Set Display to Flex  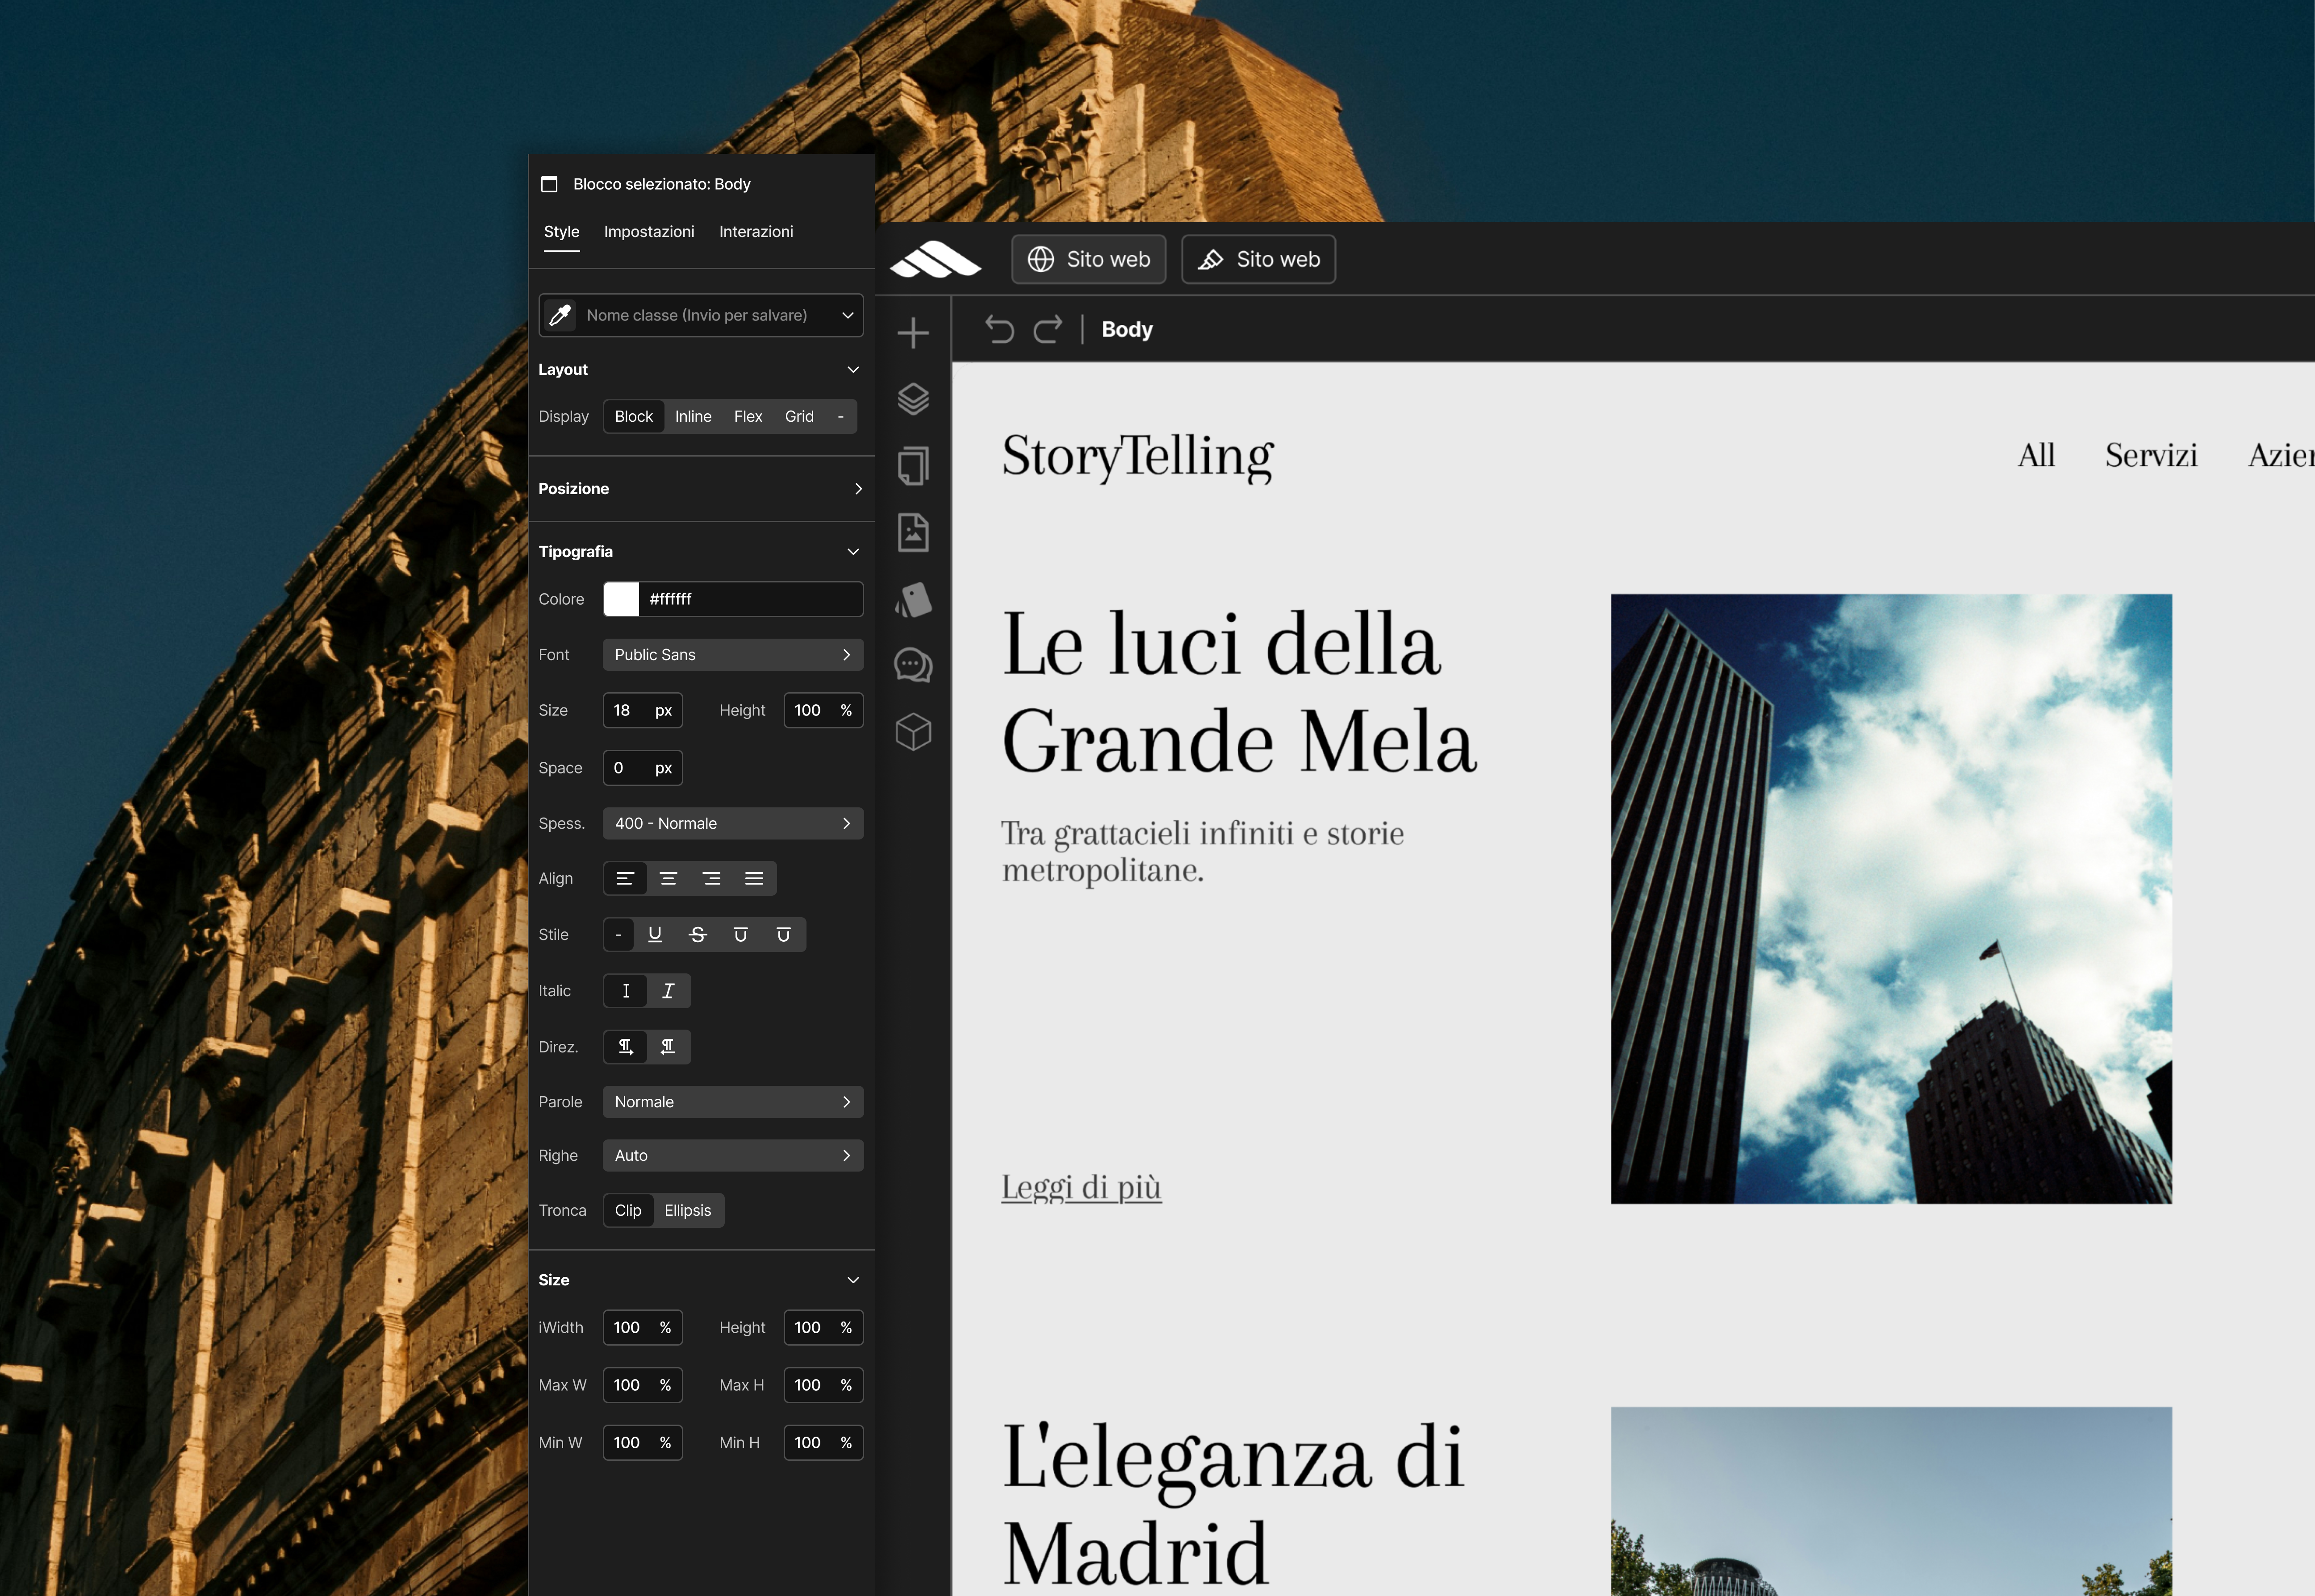[x=748, y=416]
